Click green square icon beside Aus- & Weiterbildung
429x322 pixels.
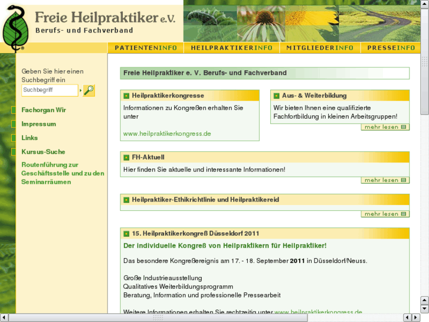pyautogui.click(x=276, y=96)
